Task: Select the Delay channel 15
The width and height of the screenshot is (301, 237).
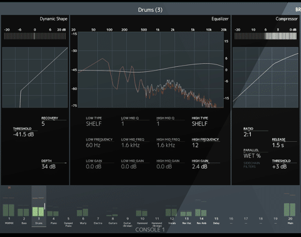Action: click(x=216, y=206)
